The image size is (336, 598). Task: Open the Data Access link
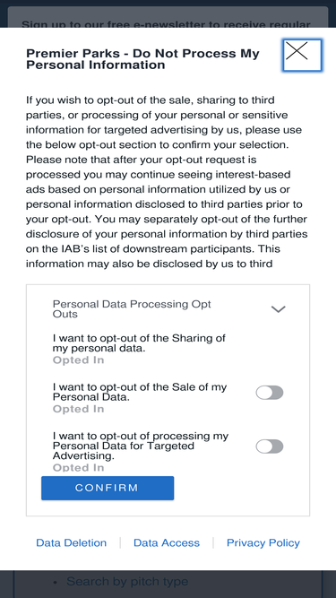tap(167, 542)
